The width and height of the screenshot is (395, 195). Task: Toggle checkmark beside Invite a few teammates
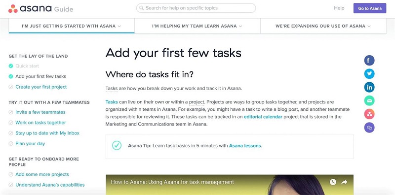[11, 112]
